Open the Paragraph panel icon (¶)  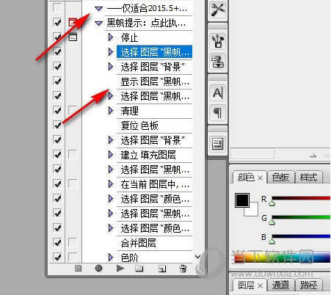(217, 113)
